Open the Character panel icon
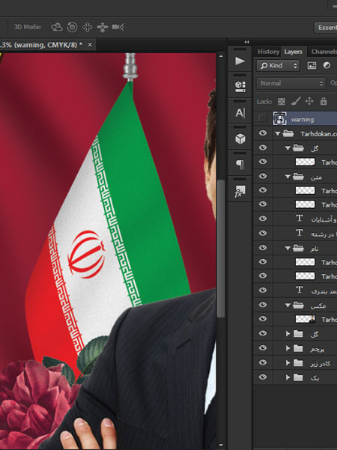This screenshot has width=337, height=450. pos(240,113)
